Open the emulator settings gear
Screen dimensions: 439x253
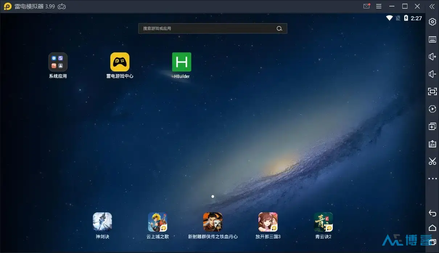(x=432, y=22)
